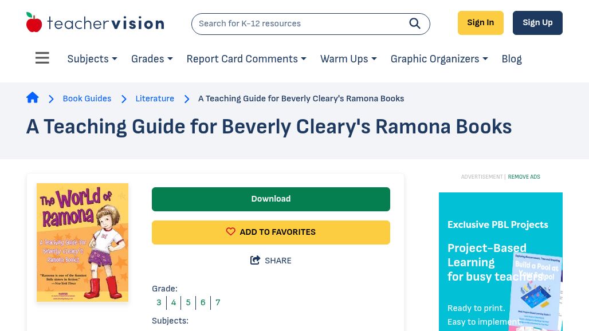Screen dimensions: 589x331
Task: Expand Graphic Organizers menu
Action: (439, 59)
